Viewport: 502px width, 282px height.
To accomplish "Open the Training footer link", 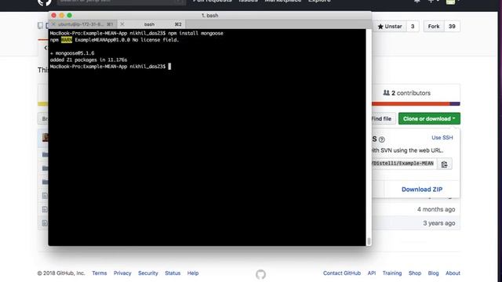I will click(392, 273).
